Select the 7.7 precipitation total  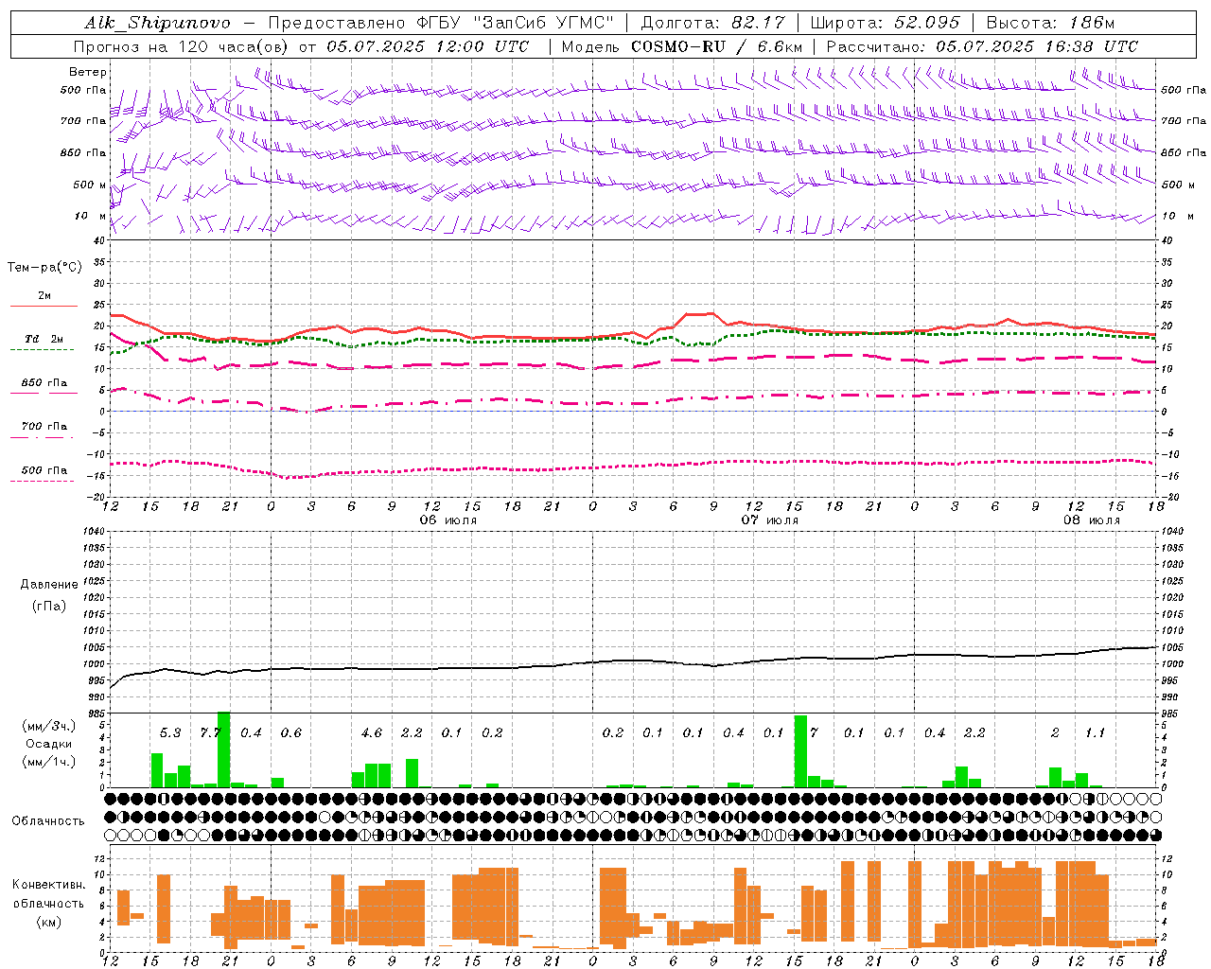(210, 733)
